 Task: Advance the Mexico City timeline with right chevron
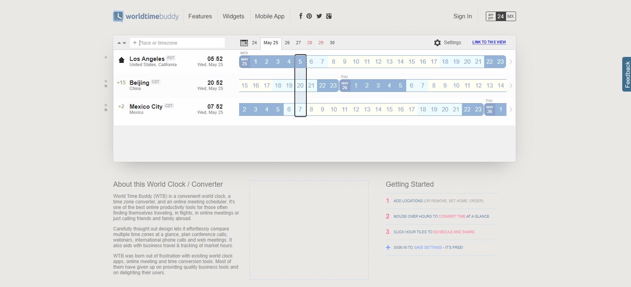[511, 109]
